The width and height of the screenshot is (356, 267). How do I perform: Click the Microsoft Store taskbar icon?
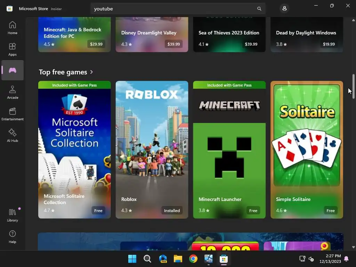tap(224, 259)
